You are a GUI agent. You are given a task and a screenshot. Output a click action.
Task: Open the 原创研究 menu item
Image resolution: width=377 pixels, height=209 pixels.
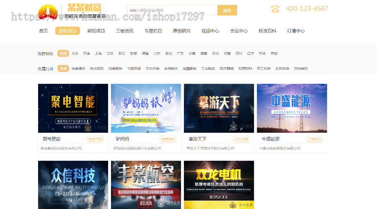click(x=182, y=31)
